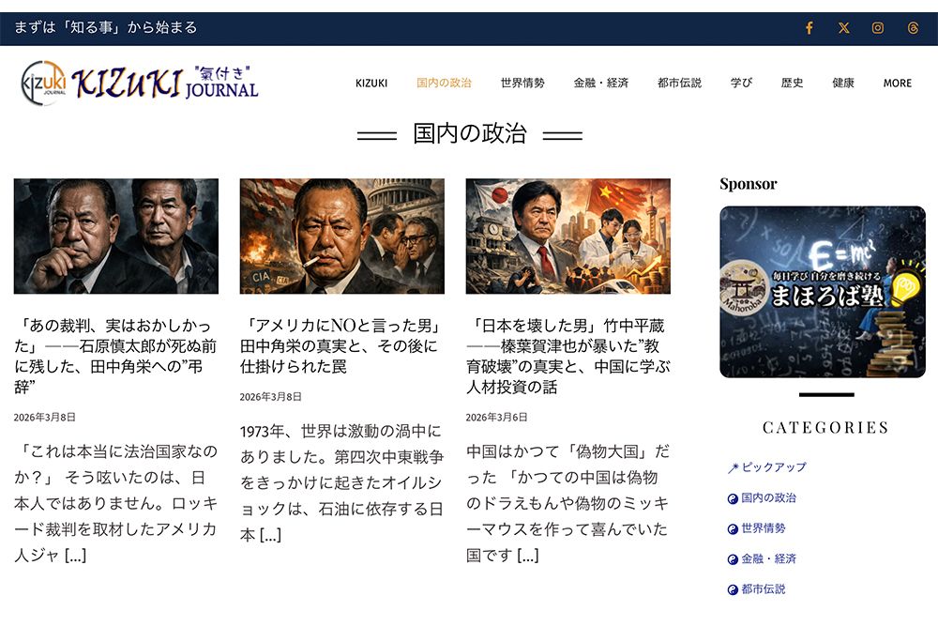Open the Threads social icon
This screenshot has height=626, width=938.
click(x=913, y=28)
